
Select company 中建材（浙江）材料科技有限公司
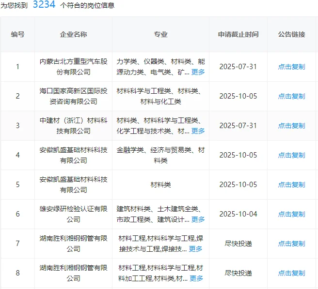tap(73, 126)
